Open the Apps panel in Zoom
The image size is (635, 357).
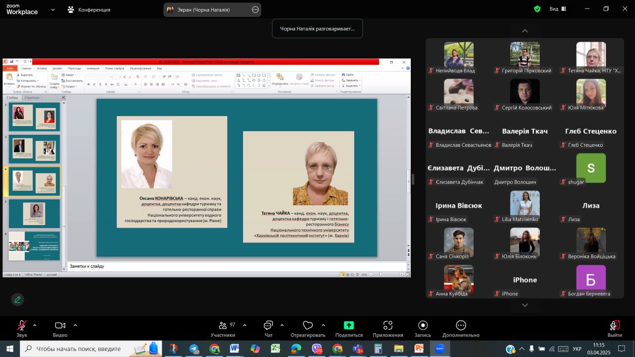[388, 325]
